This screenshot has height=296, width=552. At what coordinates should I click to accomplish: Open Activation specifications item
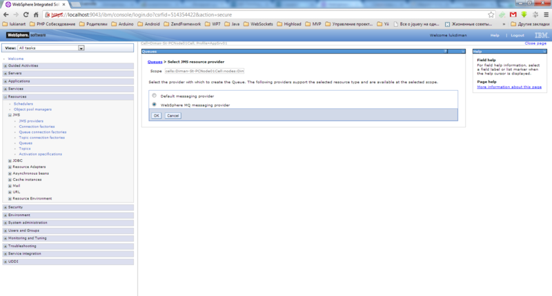tap(41, 154)
